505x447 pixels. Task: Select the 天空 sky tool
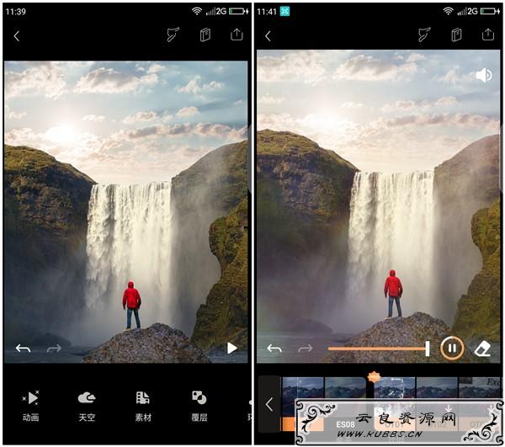(x=87, y=406)
